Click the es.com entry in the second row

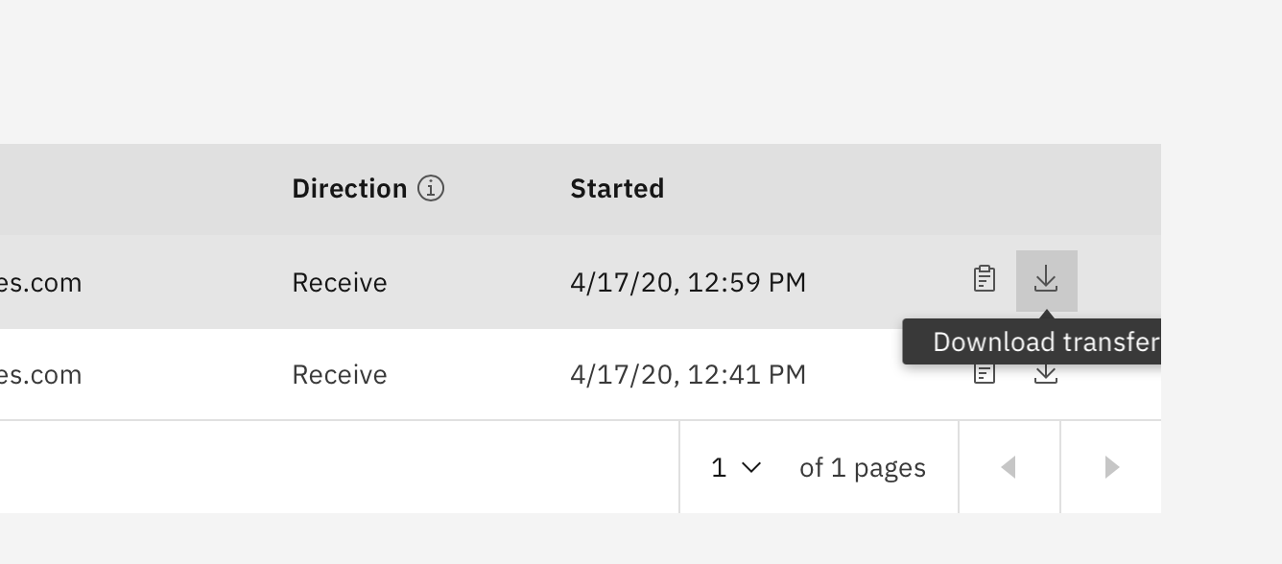point(41,374)
